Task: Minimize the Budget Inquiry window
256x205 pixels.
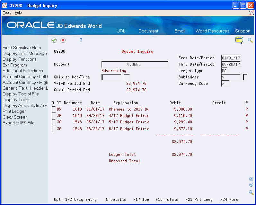Action: (236, 5)
